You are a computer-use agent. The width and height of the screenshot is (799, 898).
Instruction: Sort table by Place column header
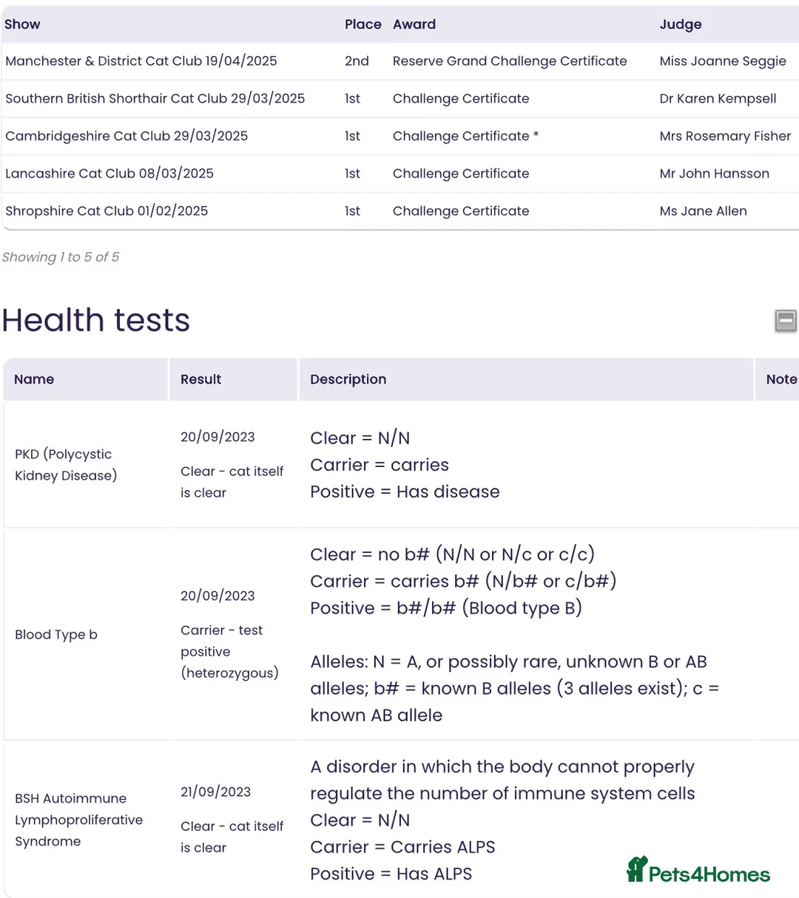[363, 24]
